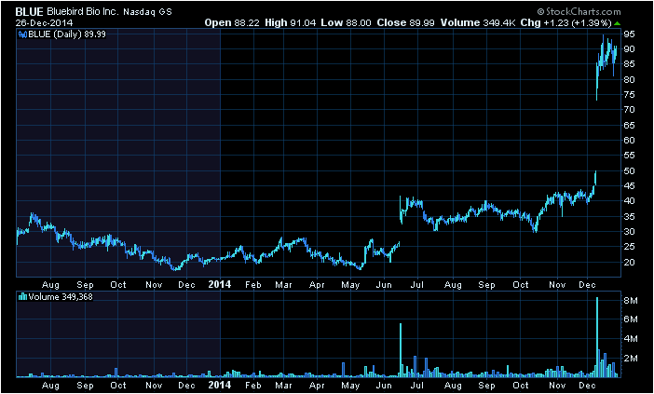654x394 pixels.
Task: Click the 20 price axis label
Action: coord(630,262)
